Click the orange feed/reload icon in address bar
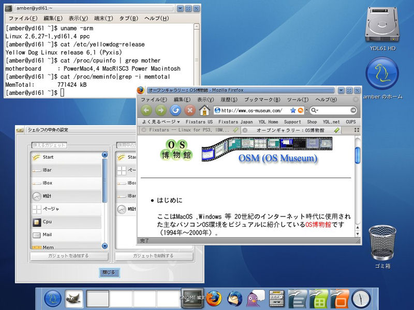 coord(301,111)
